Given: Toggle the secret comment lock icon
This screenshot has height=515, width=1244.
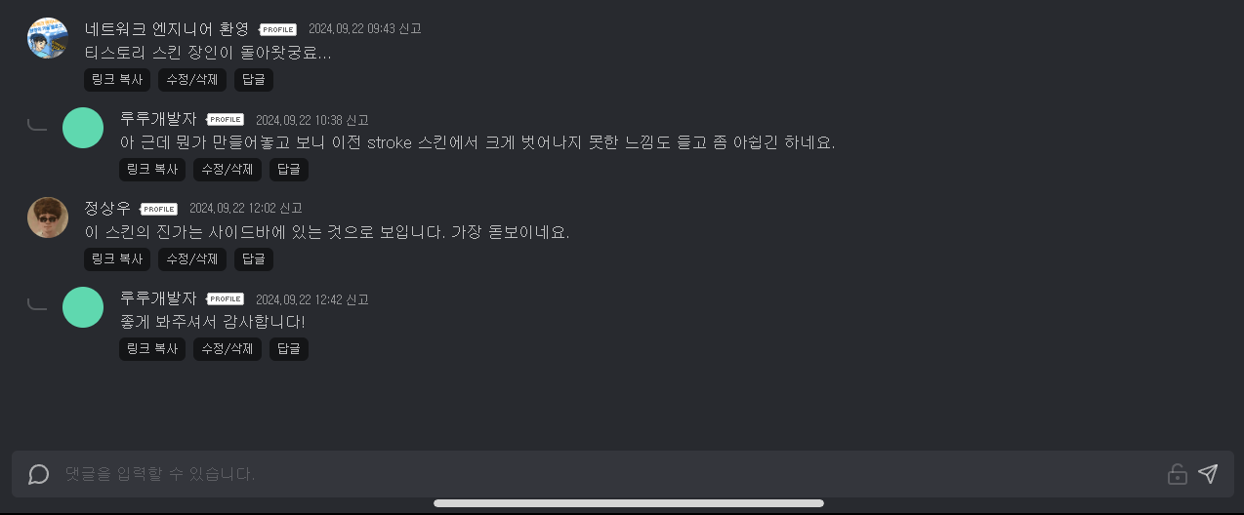Looking at the screenshot, I should pyautogui.click(x=1178, y=474).
